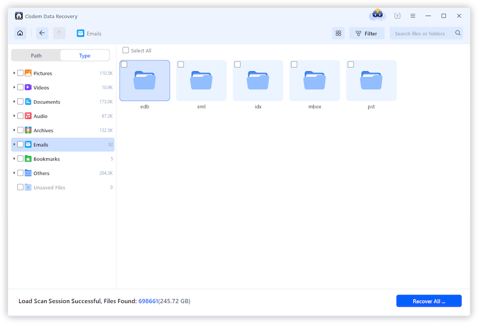Expand the Archives tree arrow
This screenshot has height=324, width=478.
14,130
